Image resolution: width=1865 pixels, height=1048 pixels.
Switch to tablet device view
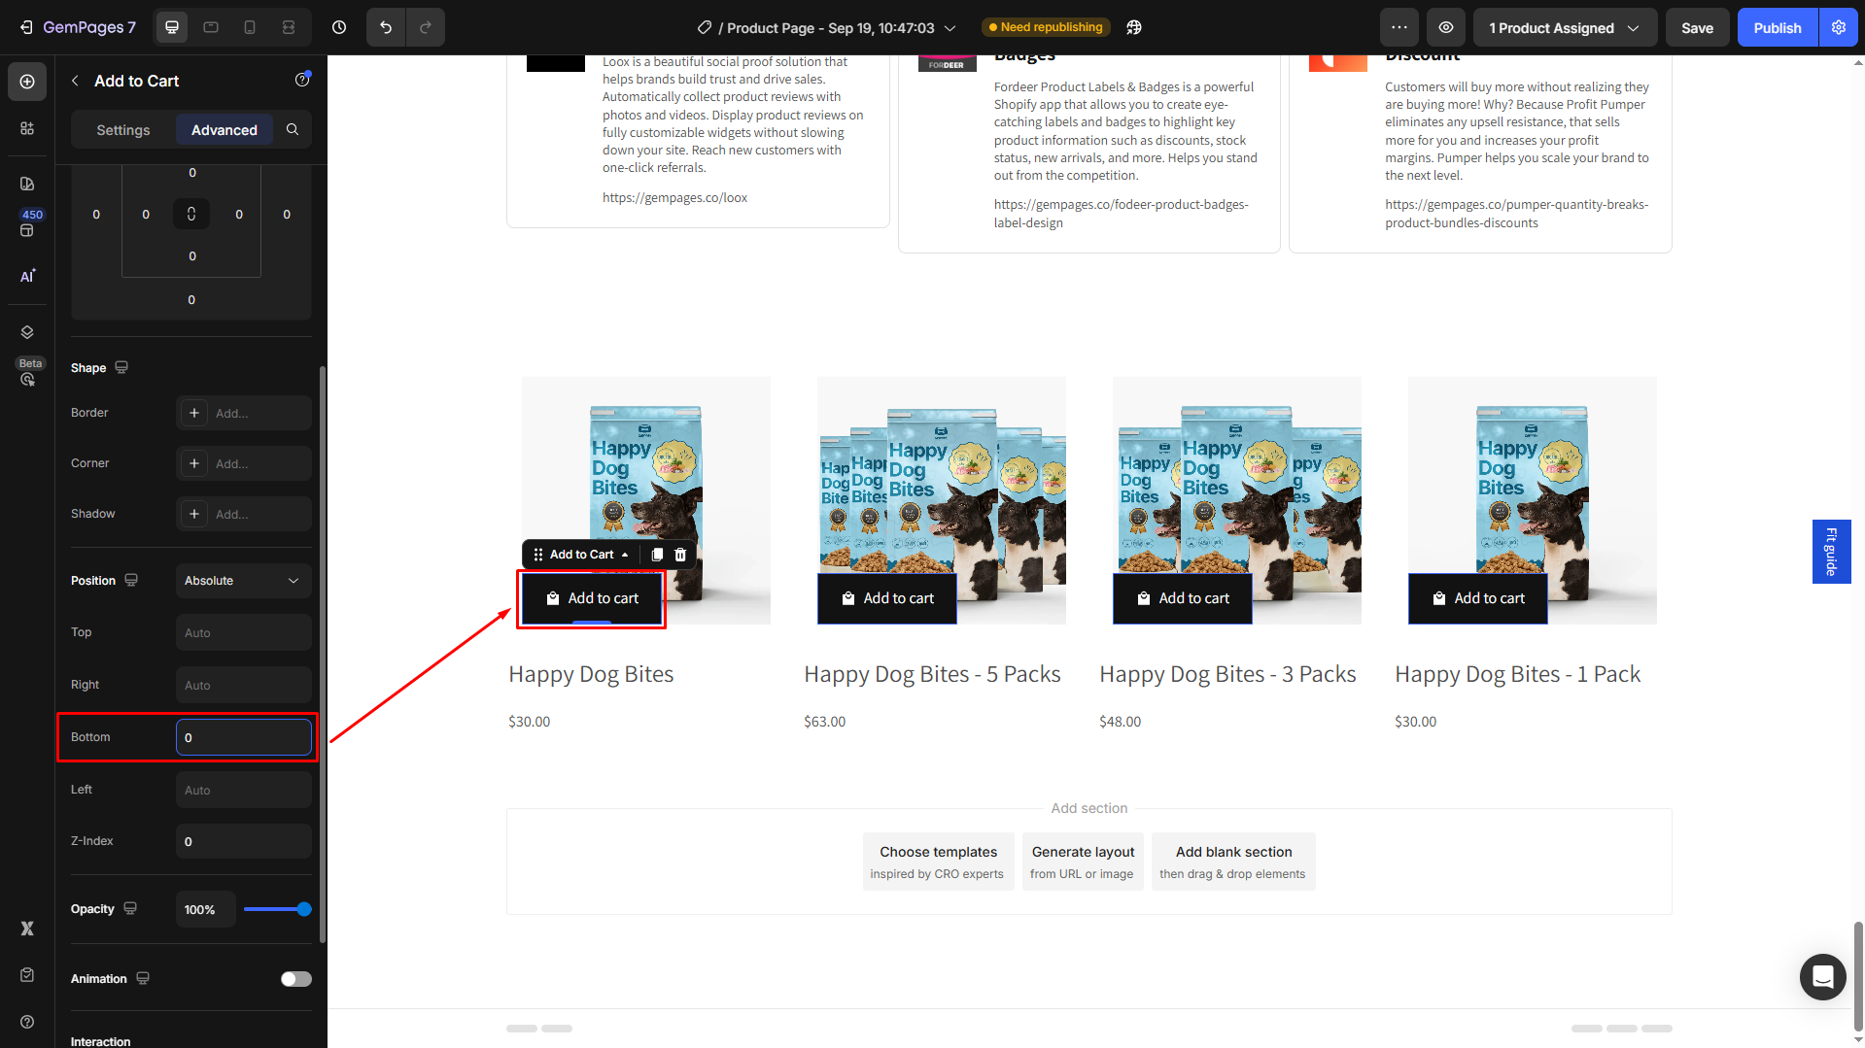tap(211, 27)
